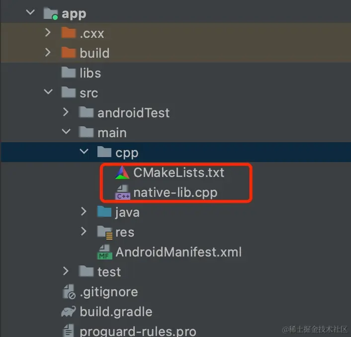Click the orange .cxx folder icon

(69, 33)
